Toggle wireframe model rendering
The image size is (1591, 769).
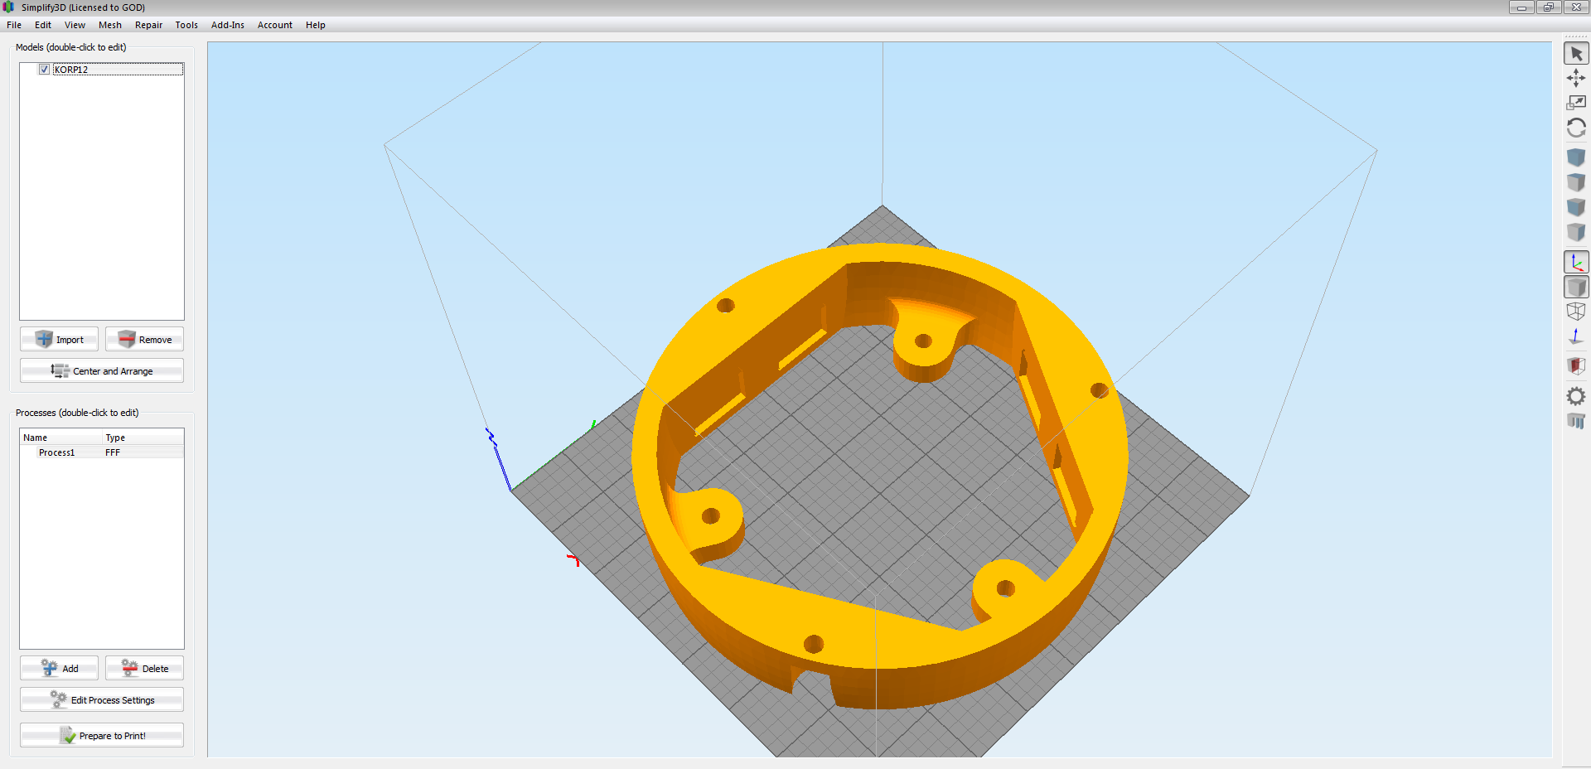click(x=1576, y=312)
